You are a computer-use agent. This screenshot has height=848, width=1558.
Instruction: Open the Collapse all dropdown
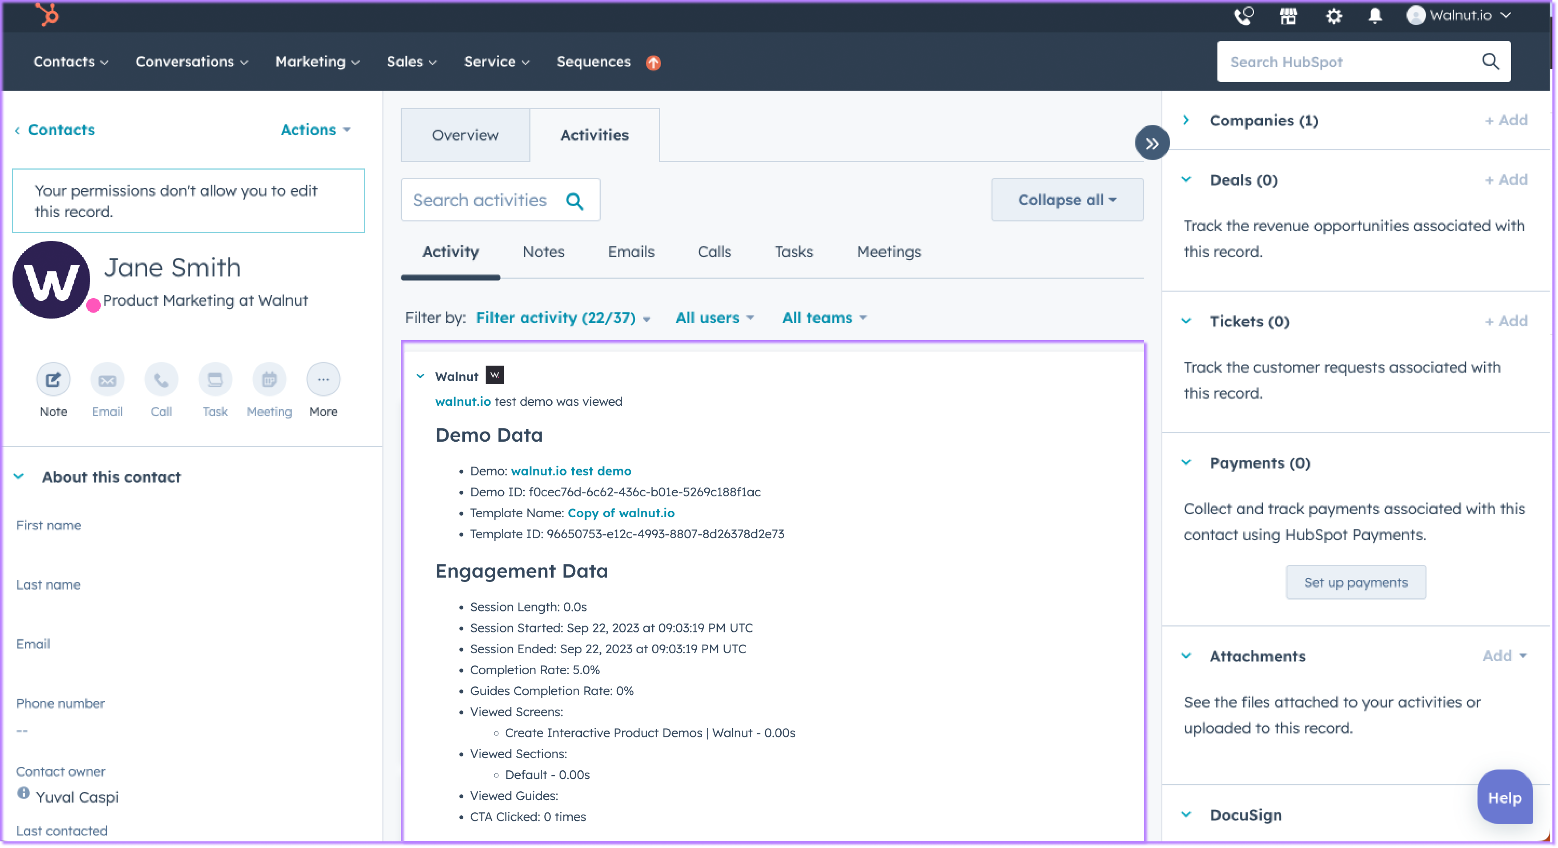1067,200
